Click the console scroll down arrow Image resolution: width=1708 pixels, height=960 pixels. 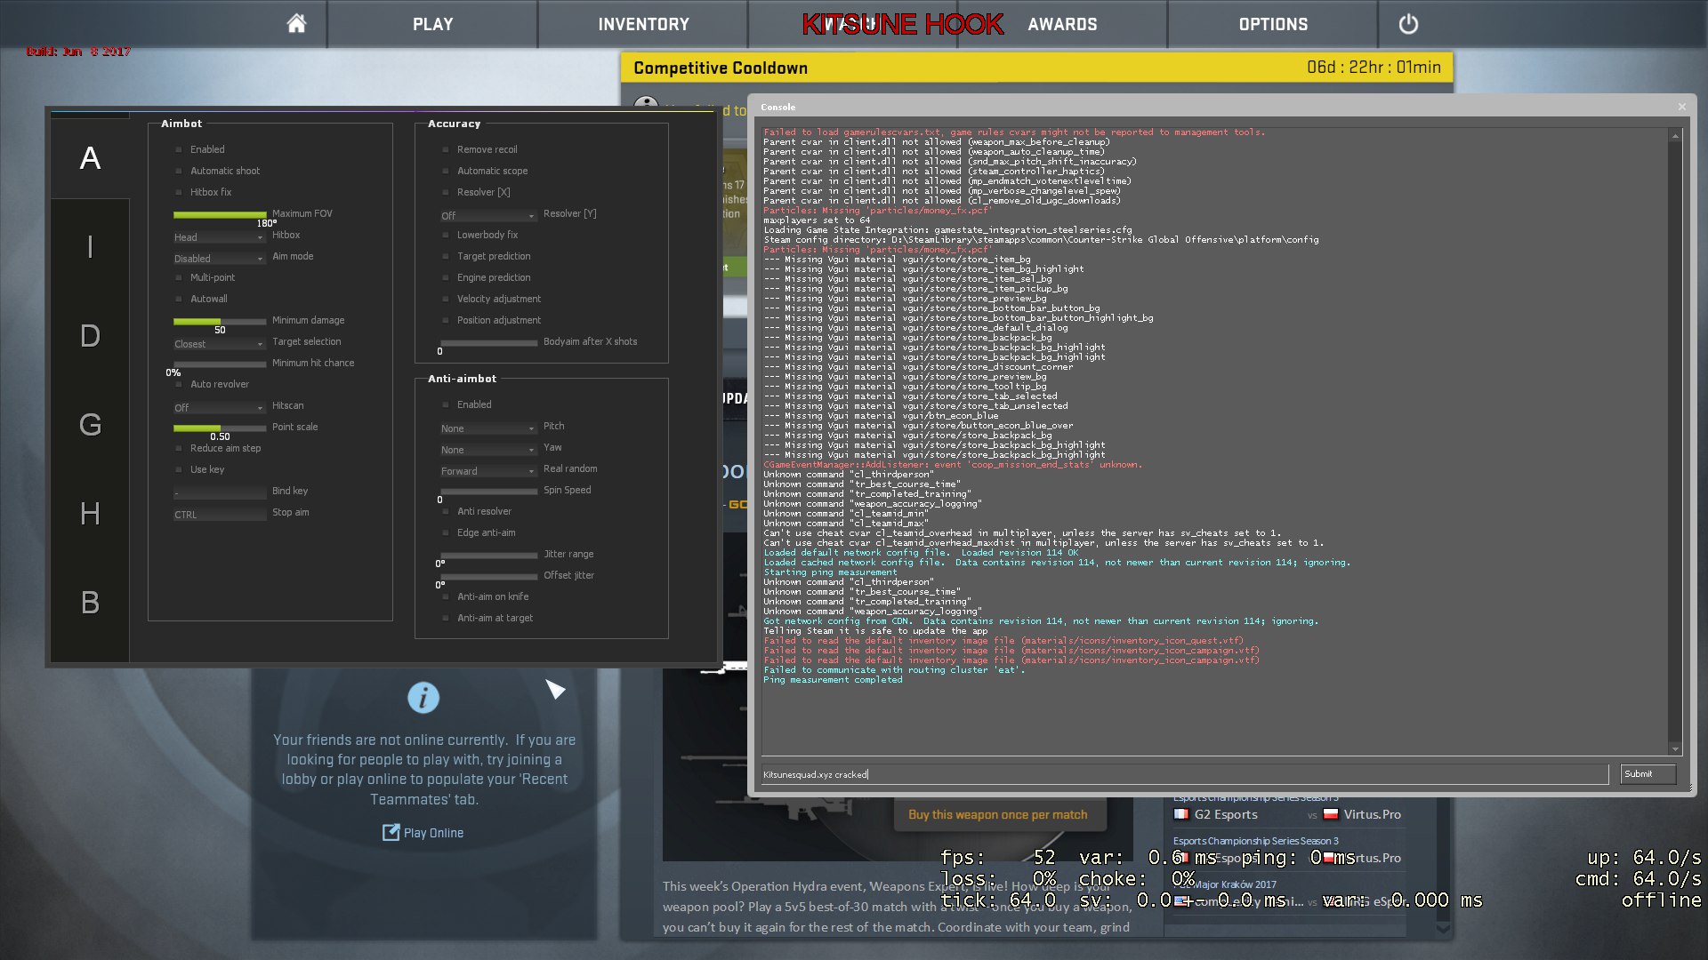click(1675, 748)
